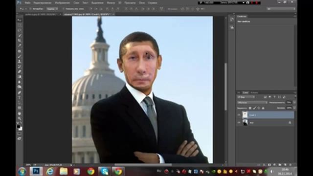Add a layer mask
Viewport: 313px width, 176px height.
coord(269,165)
